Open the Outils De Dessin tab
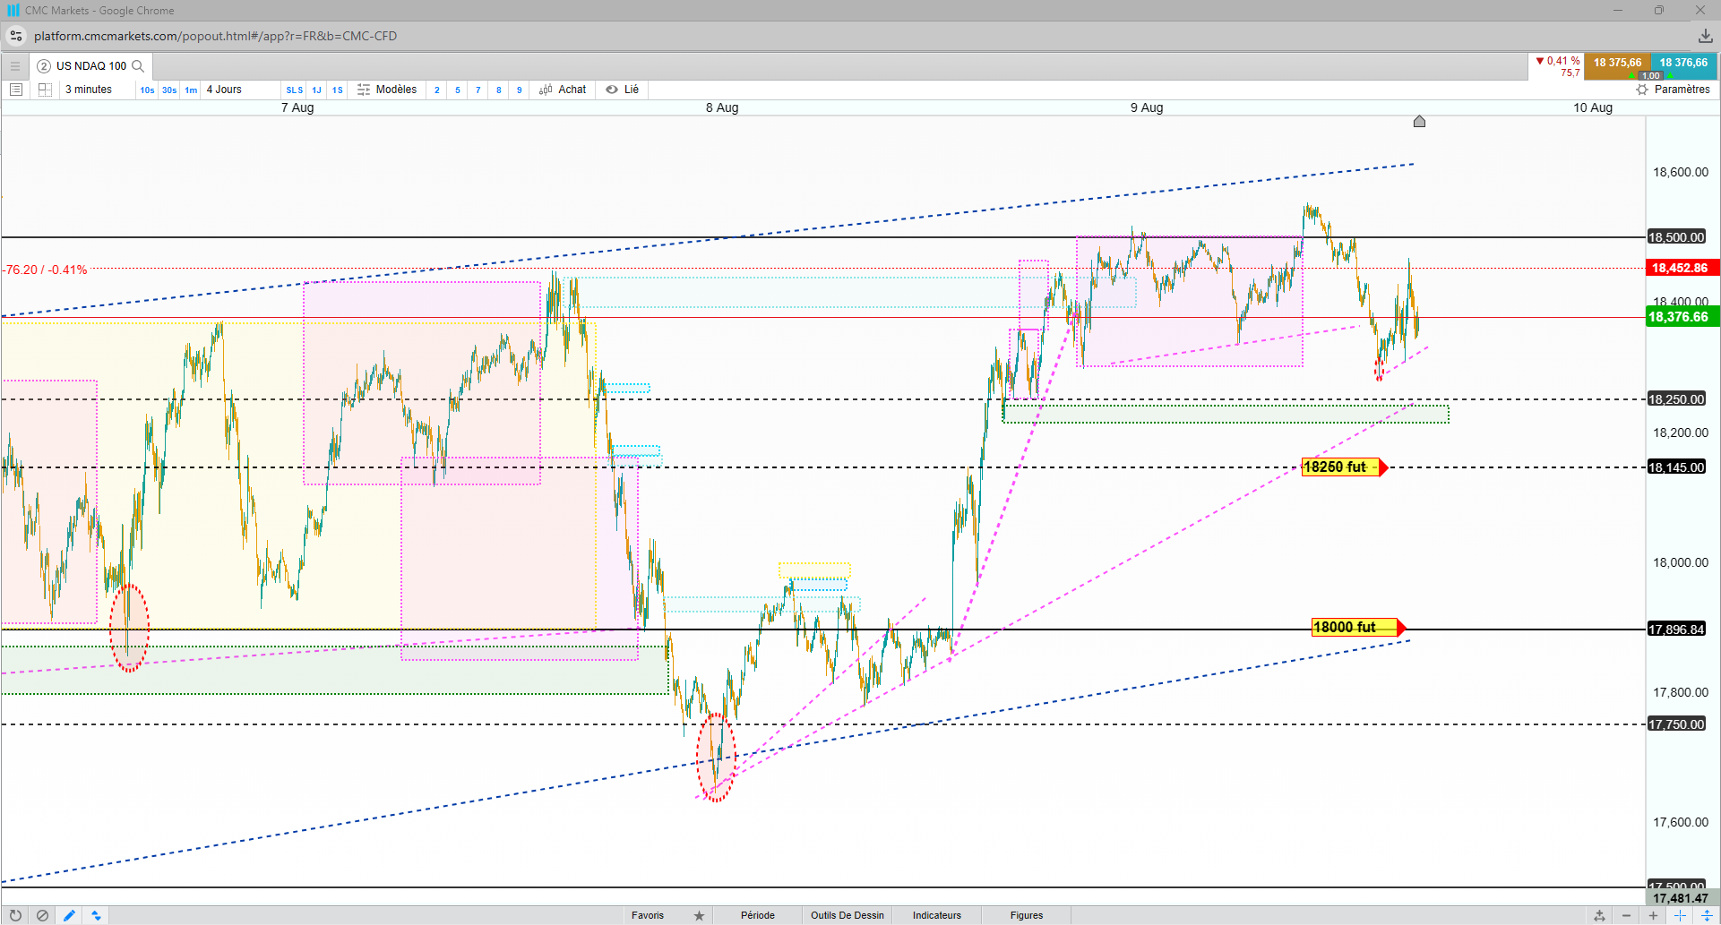The image size is (1721, 925). tap(848, 915)
